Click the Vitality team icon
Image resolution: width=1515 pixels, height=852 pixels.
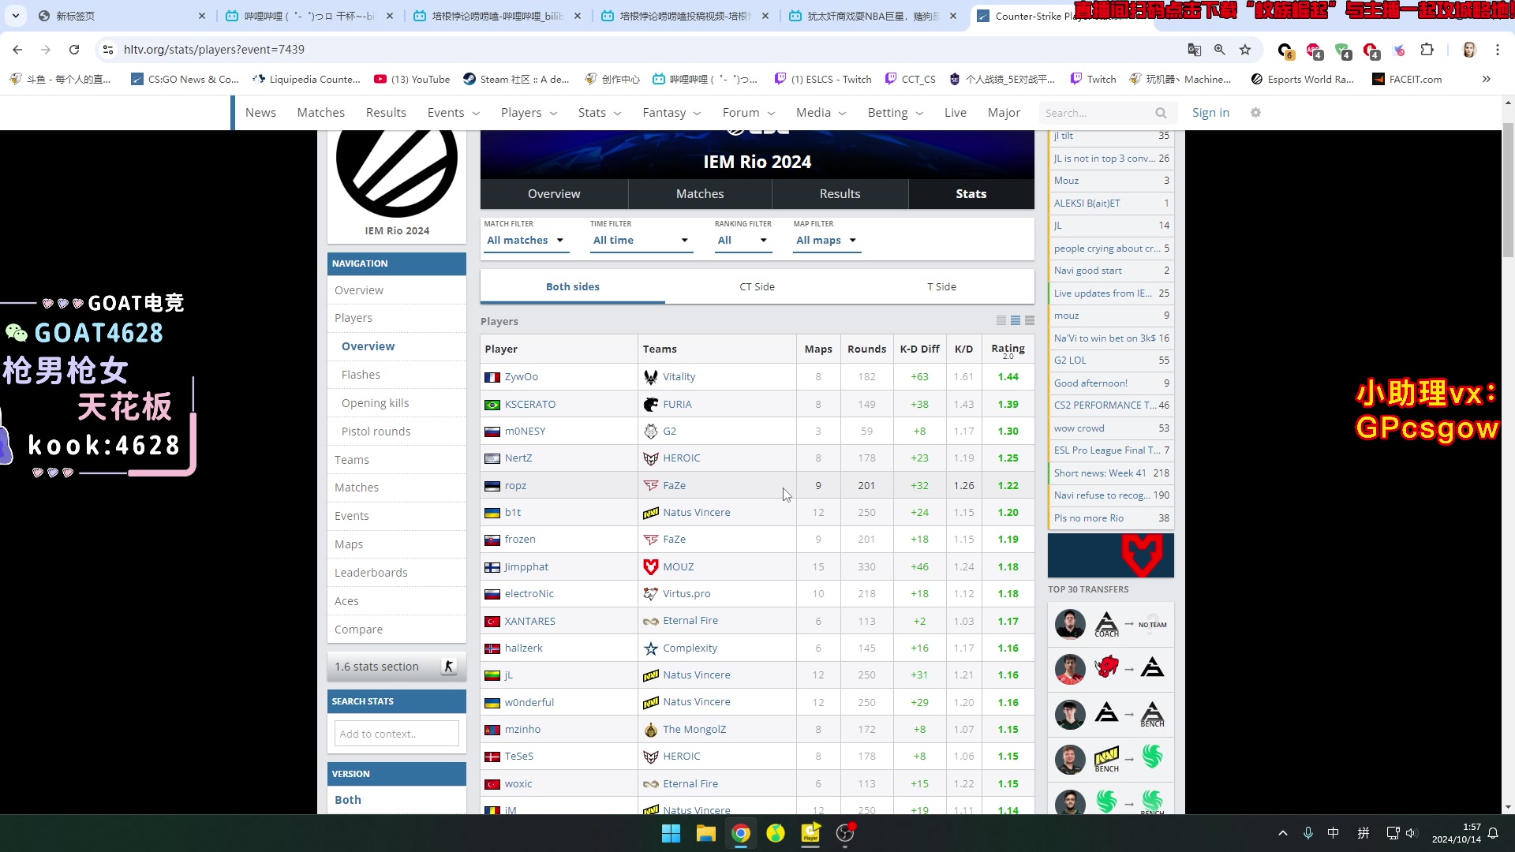point(650,376)
